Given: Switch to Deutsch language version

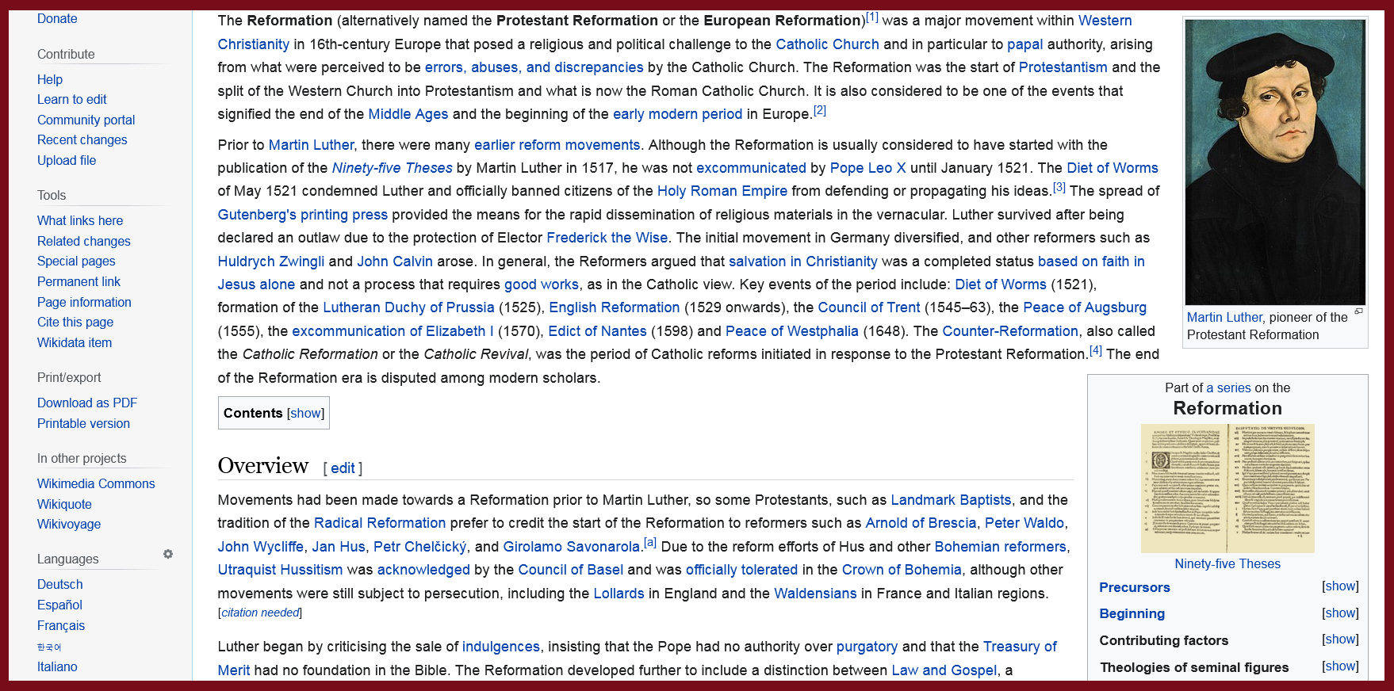Looking at the screenshot, I should (x=60, y=585).
